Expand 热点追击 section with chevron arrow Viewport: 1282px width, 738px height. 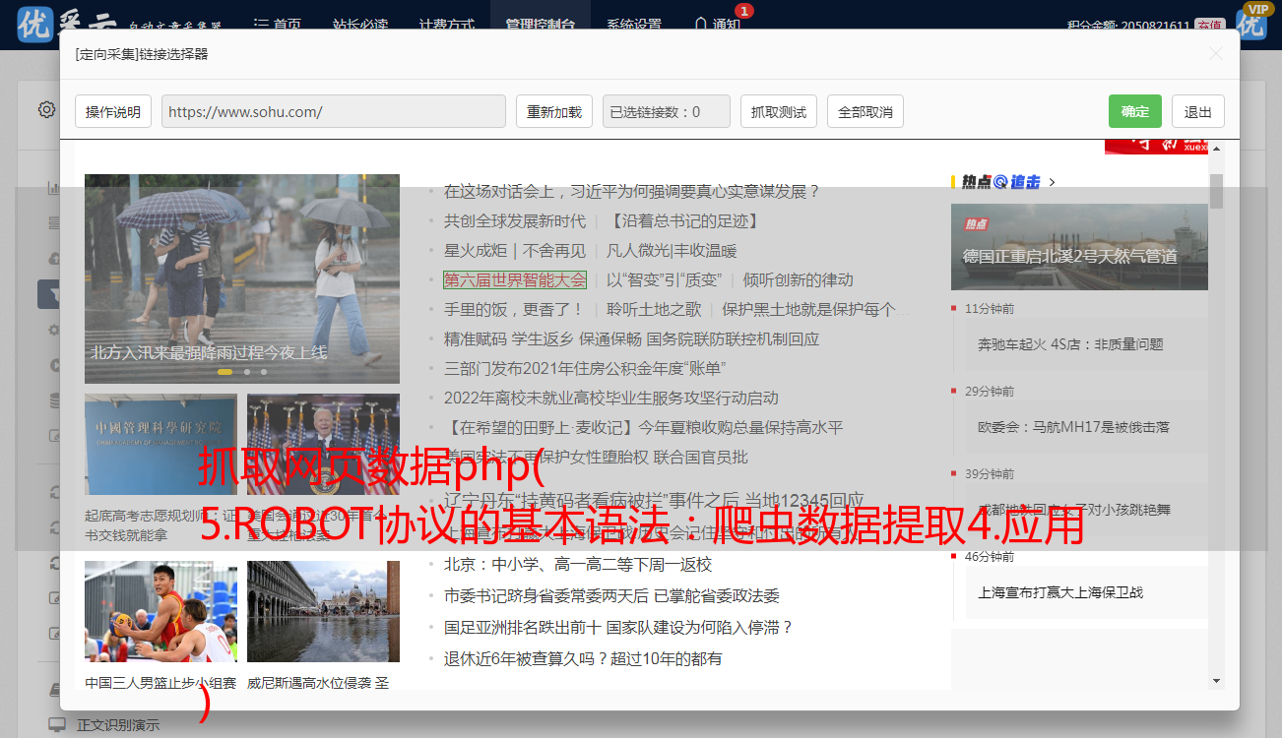pyautogui.click(x=1052, y=181)
